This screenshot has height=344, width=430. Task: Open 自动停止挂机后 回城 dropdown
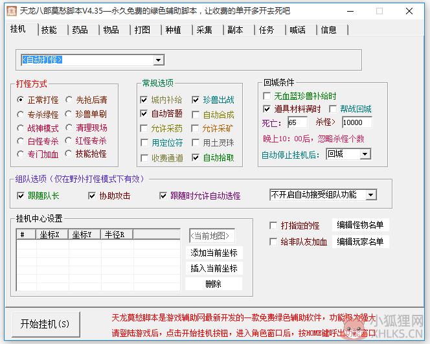pyautogui.click(x=365, y=154)
